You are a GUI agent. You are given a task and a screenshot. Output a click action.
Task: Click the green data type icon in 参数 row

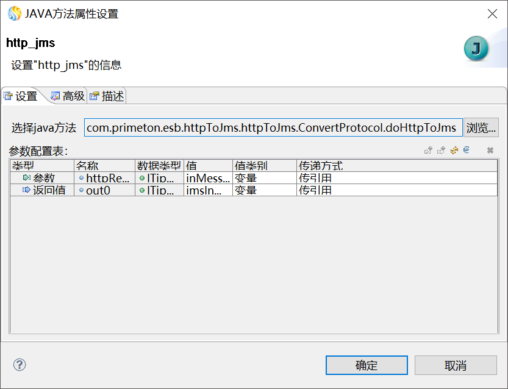tap(142, 178)
